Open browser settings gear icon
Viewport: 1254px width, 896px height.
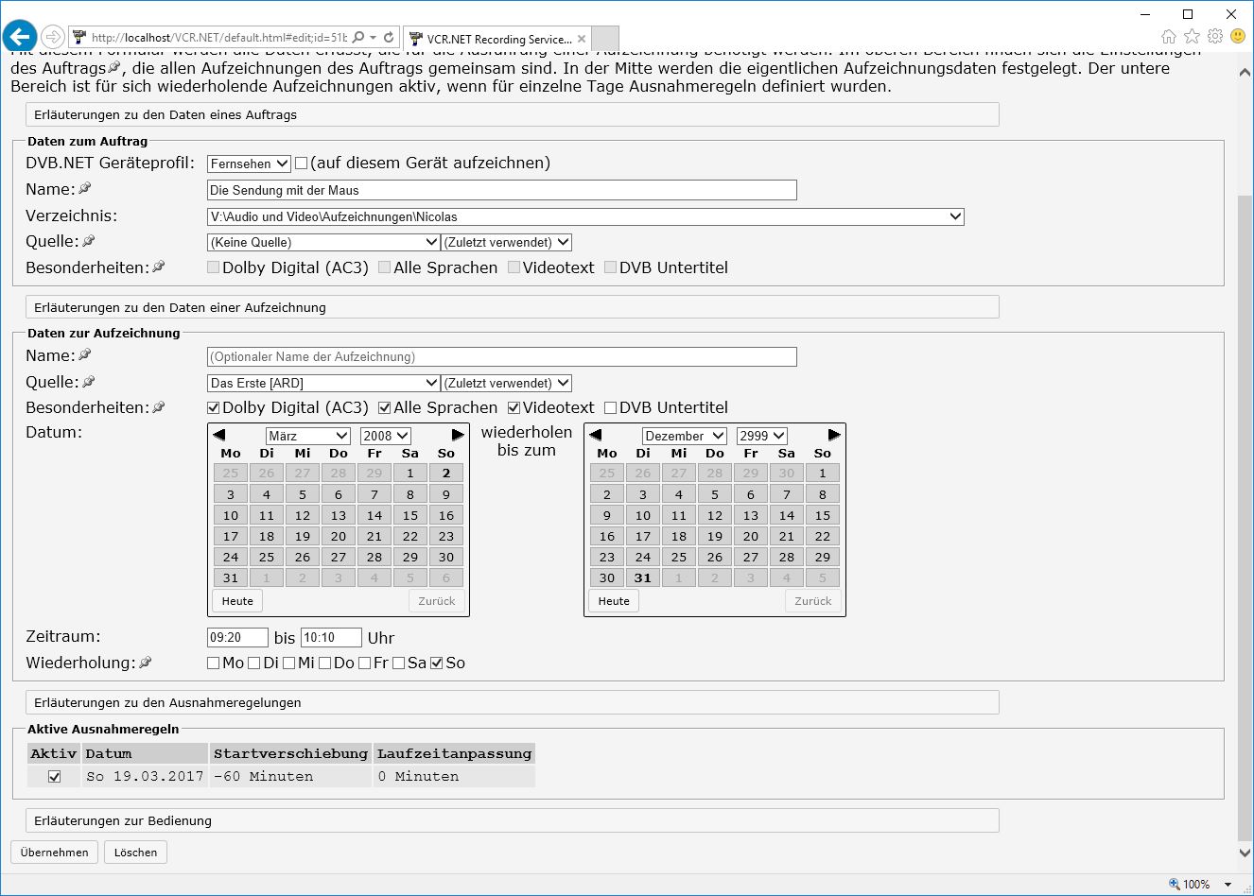pos(1215,37)
